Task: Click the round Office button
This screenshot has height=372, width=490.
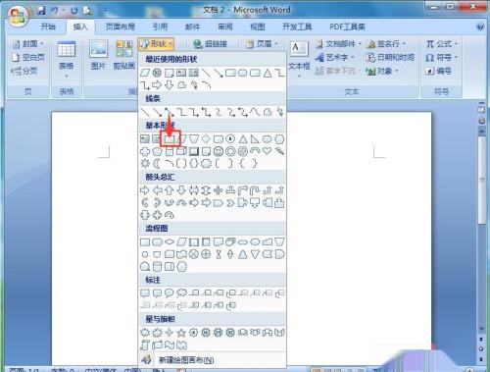Action: [x=18, y=16]
